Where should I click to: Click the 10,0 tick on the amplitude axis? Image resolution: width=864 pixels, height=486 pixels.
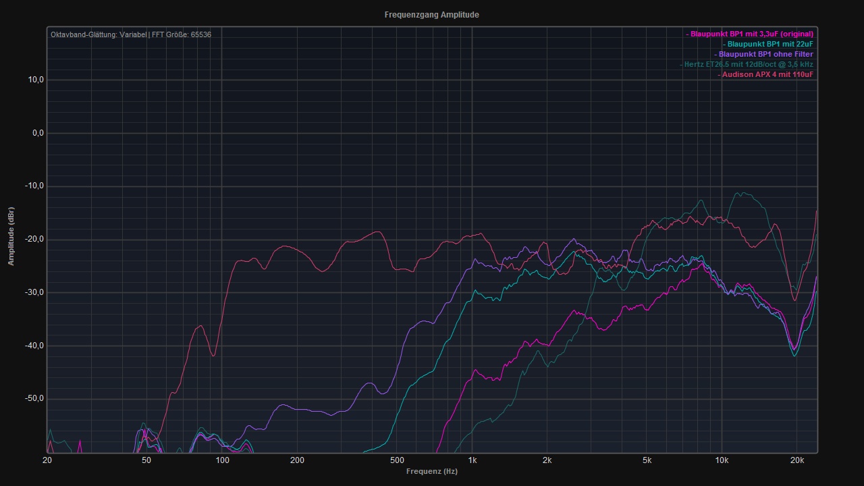36,80
